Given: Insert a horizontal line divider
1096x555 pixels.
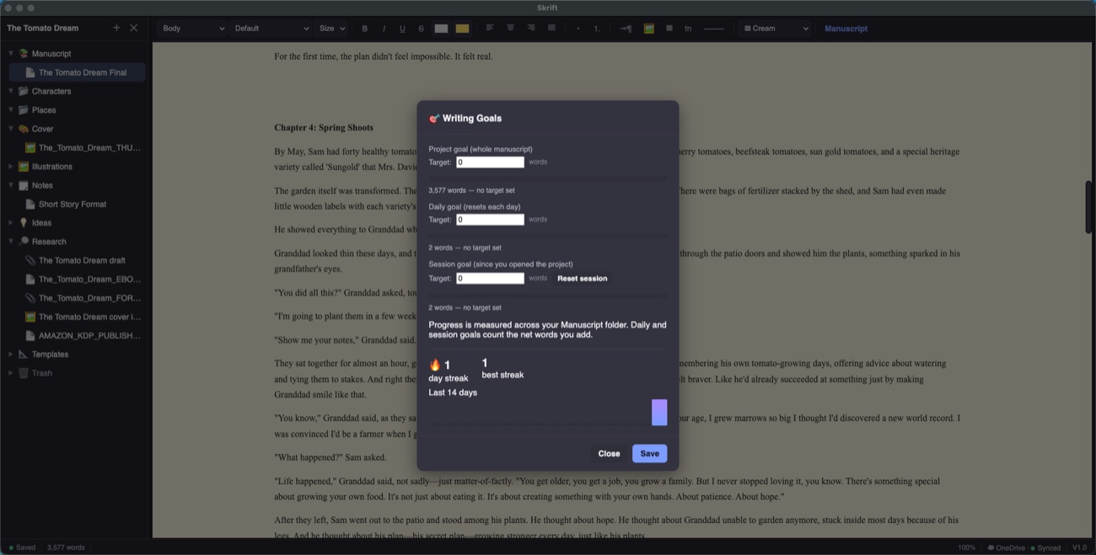Looking at the screenshot, I should [714, 29].
